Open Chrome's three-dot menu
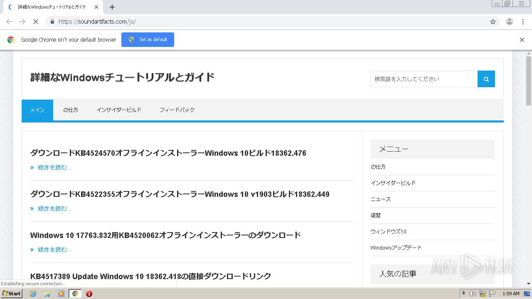This screenshot has height=299, width=532. [x=523, y=22]
